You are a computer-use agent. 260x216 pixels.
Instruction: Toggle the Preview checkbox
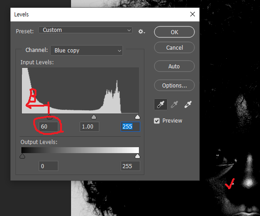pos(157,121)
